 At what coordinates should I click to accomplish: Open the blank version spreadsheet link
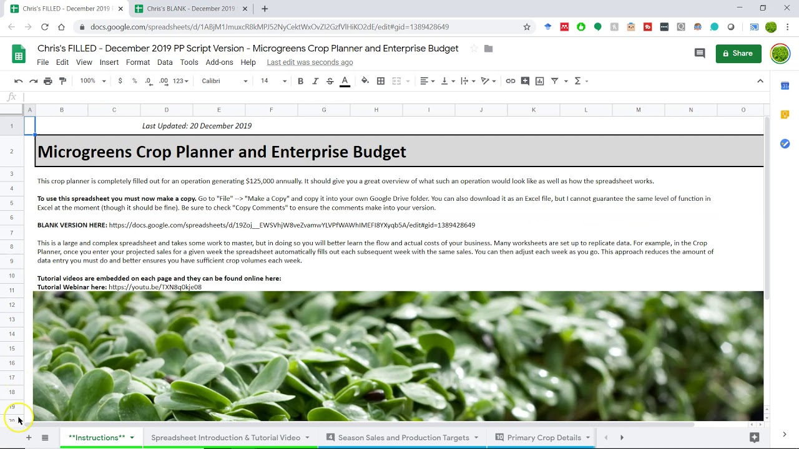coord(292,225)
